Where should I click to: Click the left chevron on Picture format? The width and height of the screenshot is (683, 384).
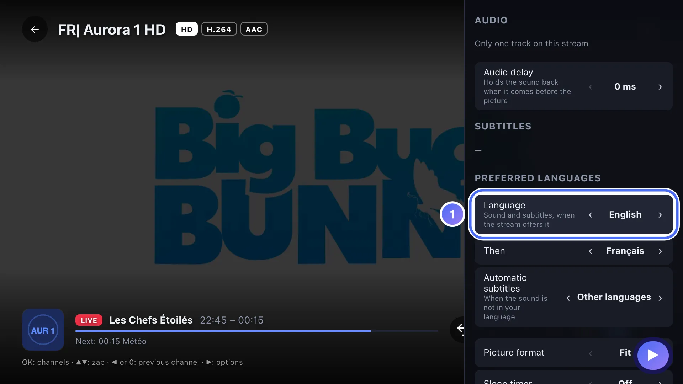pyautogui.click(x=591, y=353)
